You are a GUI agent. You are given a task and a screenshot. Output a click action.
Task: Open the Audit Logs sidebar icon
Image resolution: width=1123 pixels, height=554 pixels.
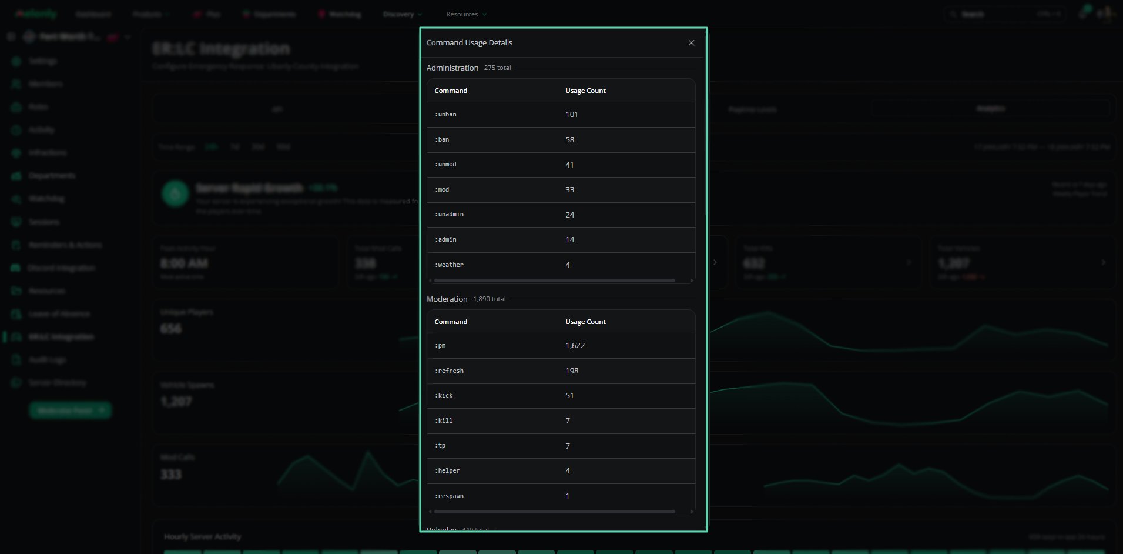pyautogui.click(x=16, y=360)
